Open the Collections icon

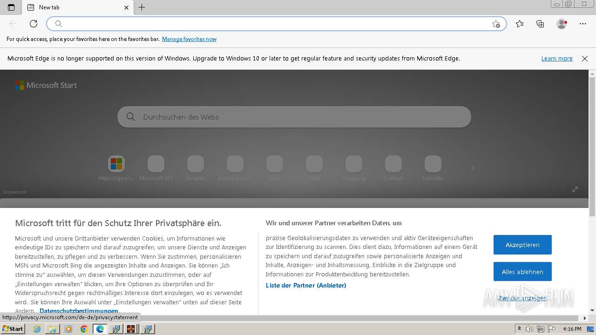[540, 24]
